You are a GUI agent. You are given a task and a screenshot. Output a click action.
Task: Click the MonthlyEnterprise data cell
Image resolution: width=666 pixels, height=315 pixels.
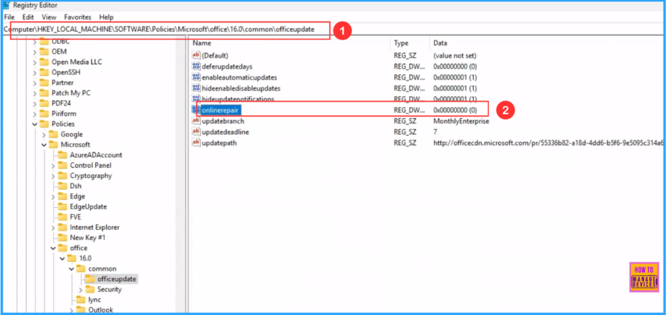click(x=461, y=121)
